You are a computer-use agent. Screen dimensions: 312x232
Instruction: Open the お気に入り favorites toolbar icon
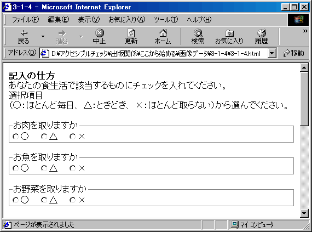coord(229,33)
